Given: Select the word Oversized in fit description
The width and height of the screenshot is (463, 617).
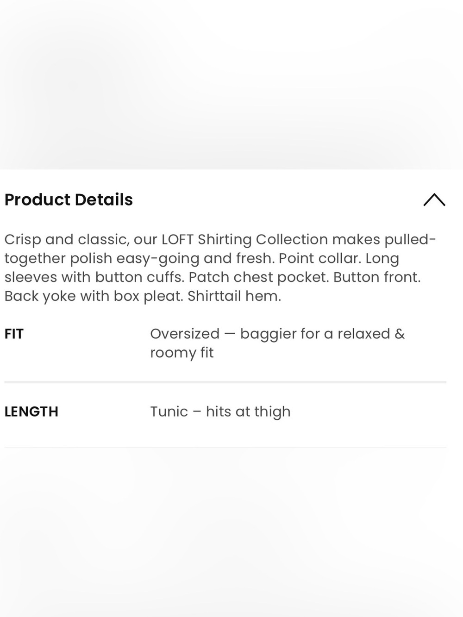Looking at the screenshot, I should [x=185, y=334].
